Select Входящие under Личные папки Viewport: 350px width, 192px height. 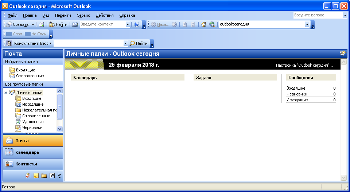28,98
